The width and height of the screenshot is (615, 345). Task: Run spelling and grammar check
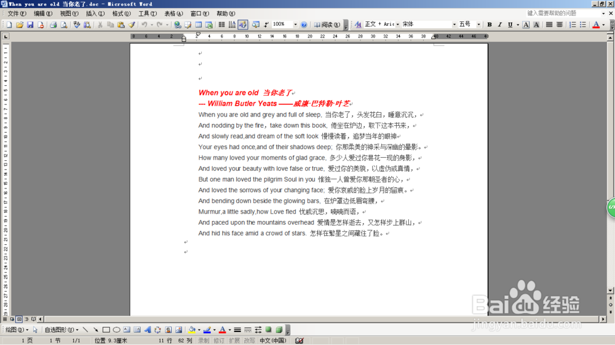click(76, 25)
